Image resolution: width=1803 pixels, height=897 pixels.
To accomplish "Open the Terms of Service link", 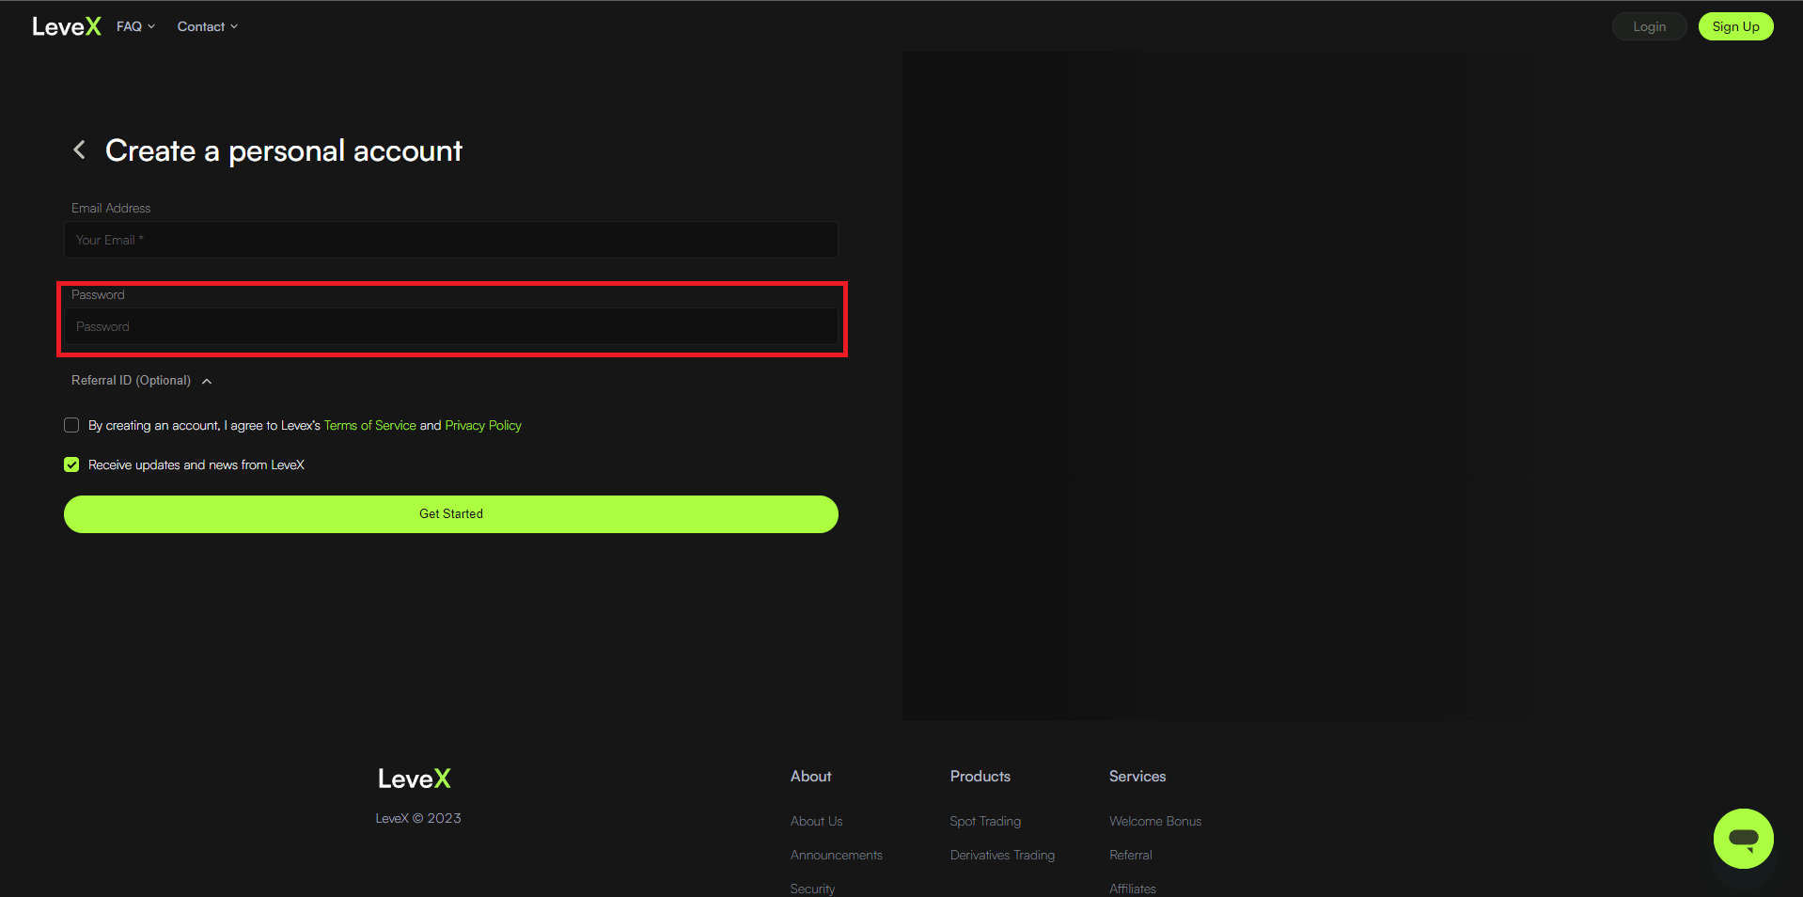I will [x=369, y=426].
